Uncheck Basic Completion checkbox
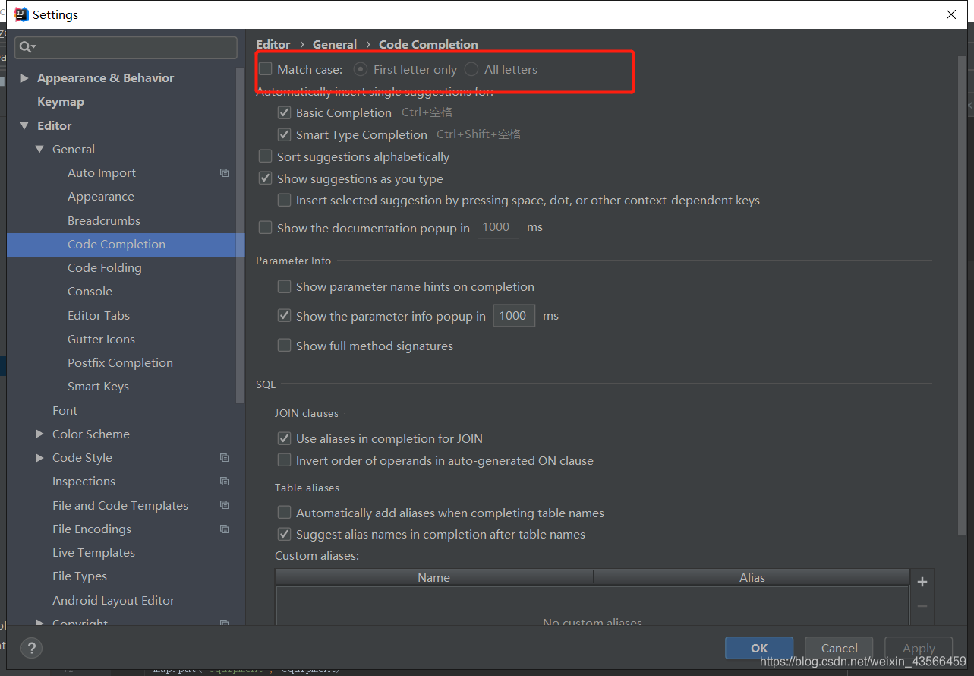This screenshot has width=974, height=676. coord(284,112)
